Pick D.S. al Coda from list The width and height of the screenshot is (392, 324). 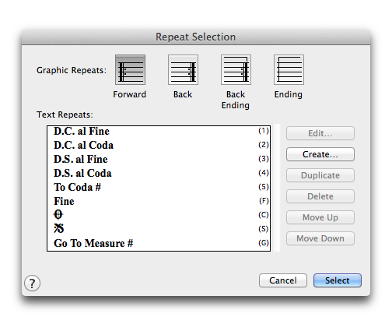pyautogui.click(x=159, y=173)
